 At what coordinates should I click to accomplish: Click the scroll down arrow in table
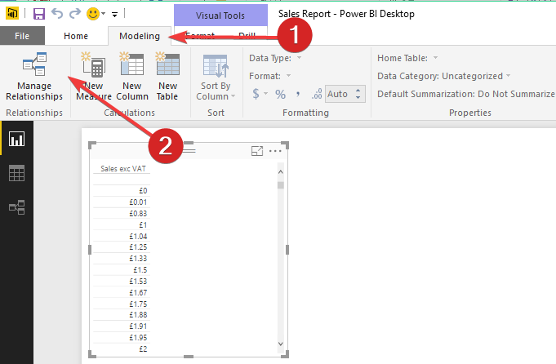point(281,344)
